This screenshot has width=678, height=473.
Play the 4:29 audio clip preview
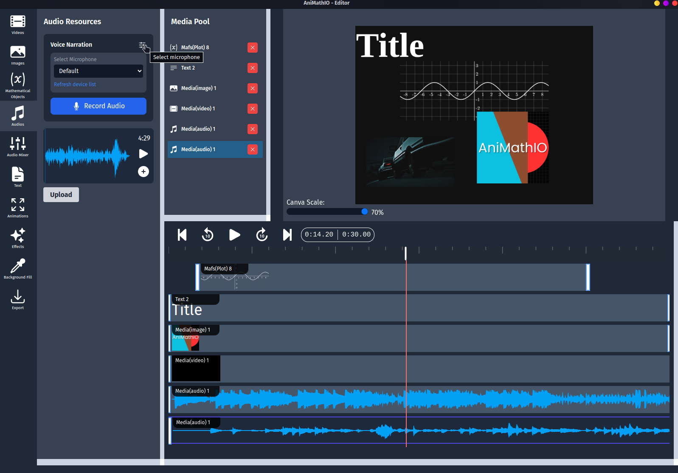[143, 154]
